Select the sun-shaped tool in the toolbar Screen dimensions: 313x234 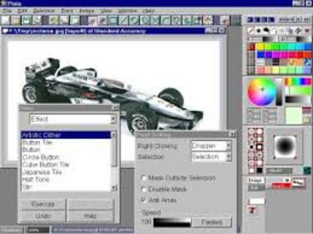[207, 21]
